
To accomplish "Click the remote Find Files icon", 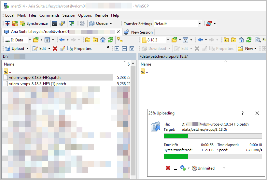I will pos(258,40).
